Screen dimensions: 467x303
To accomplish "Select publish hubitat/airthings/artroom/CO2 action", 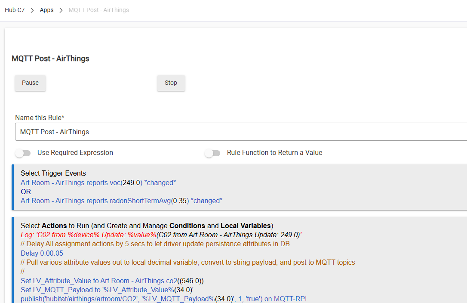I will (x=163, y=299).
